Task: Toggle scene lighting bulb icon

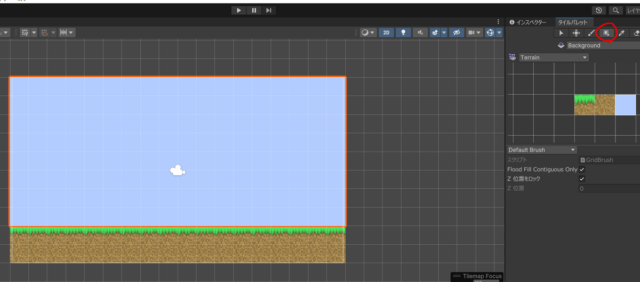Action: tap(403, 32)
